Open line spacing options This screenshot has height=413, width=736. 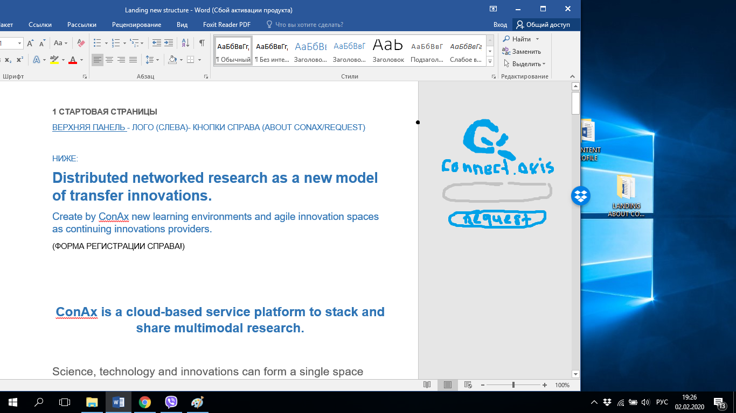(152, 60)
